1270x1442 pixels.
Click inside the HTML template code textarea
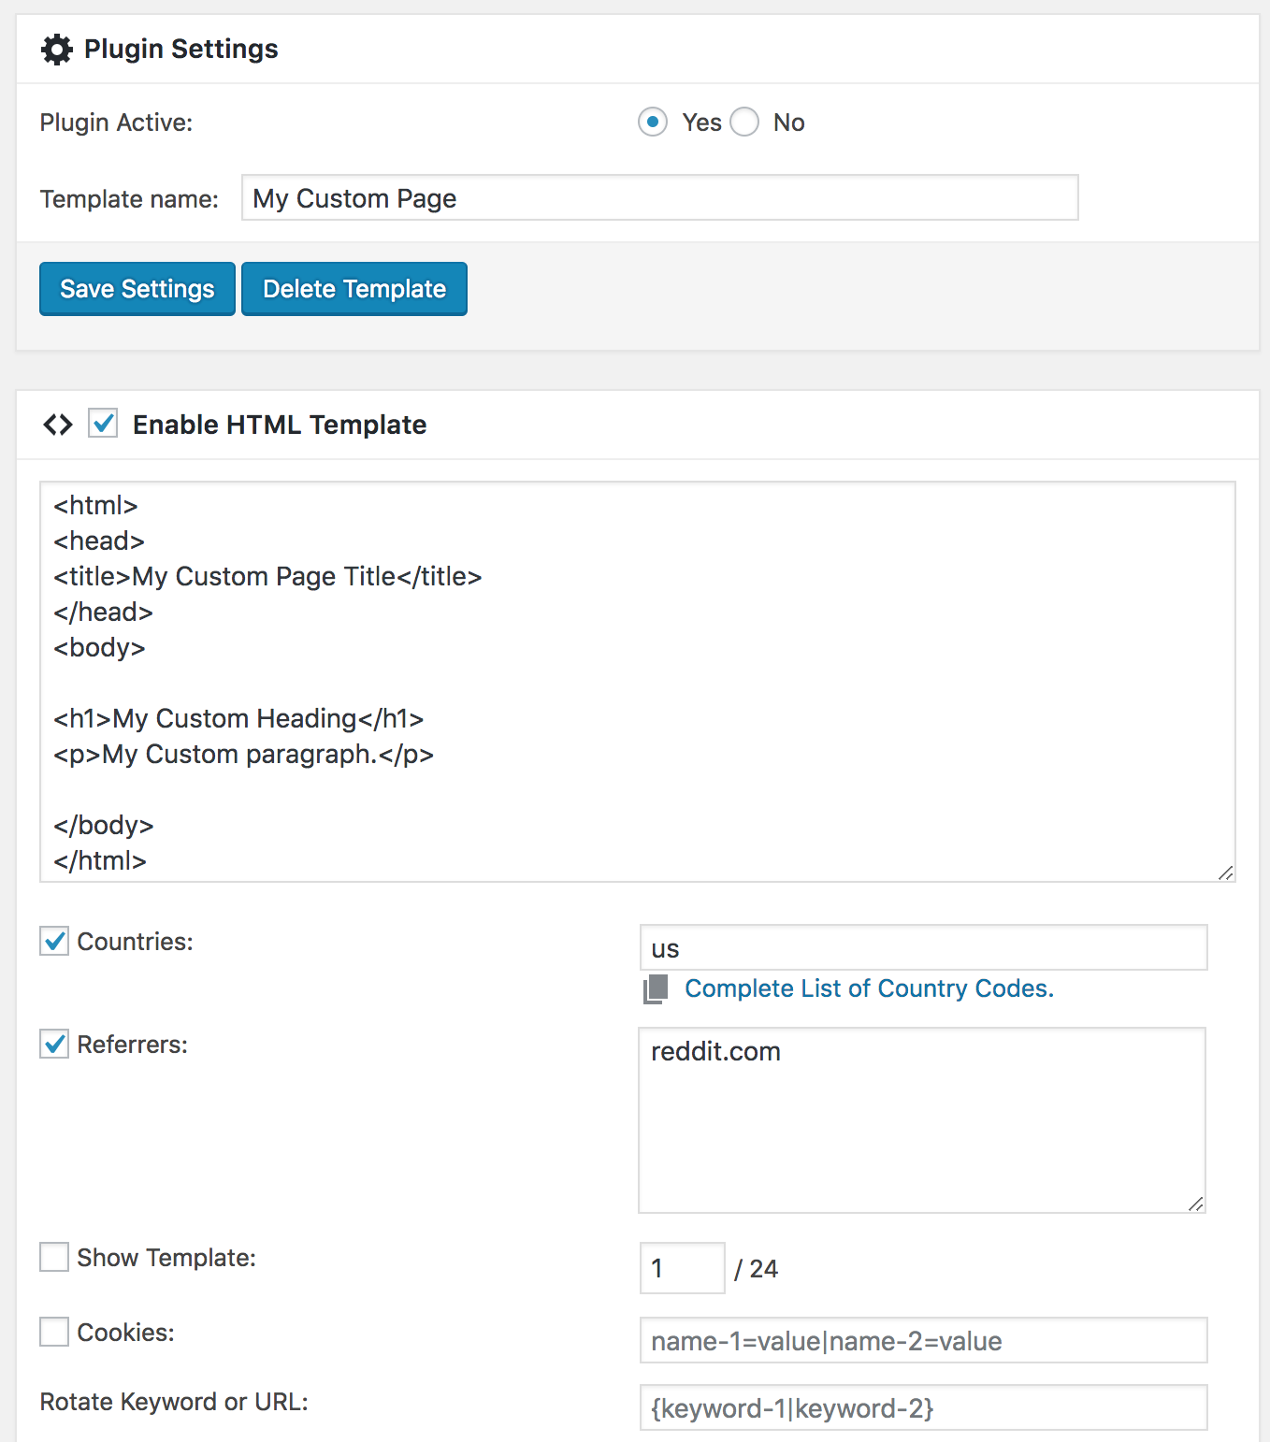[638, 682]
